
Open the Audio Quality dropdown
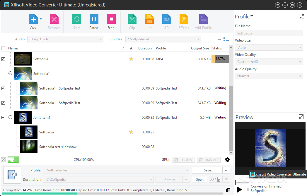[269, 76]
